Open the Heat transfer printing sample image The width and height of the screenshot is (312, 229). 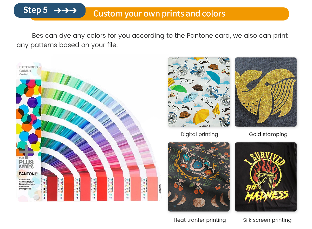coord(199,177)
